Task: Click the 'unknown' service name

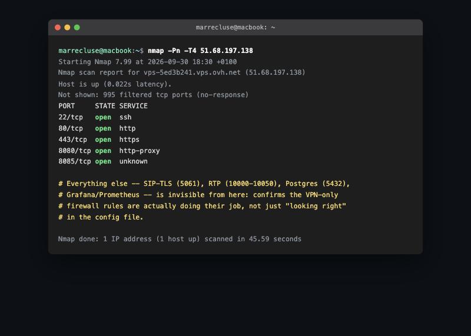Action: tap(134, 162)
